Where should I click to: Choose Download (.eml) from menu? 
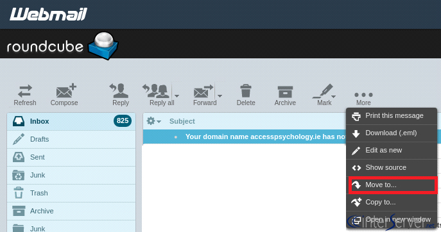click(392, 133)
